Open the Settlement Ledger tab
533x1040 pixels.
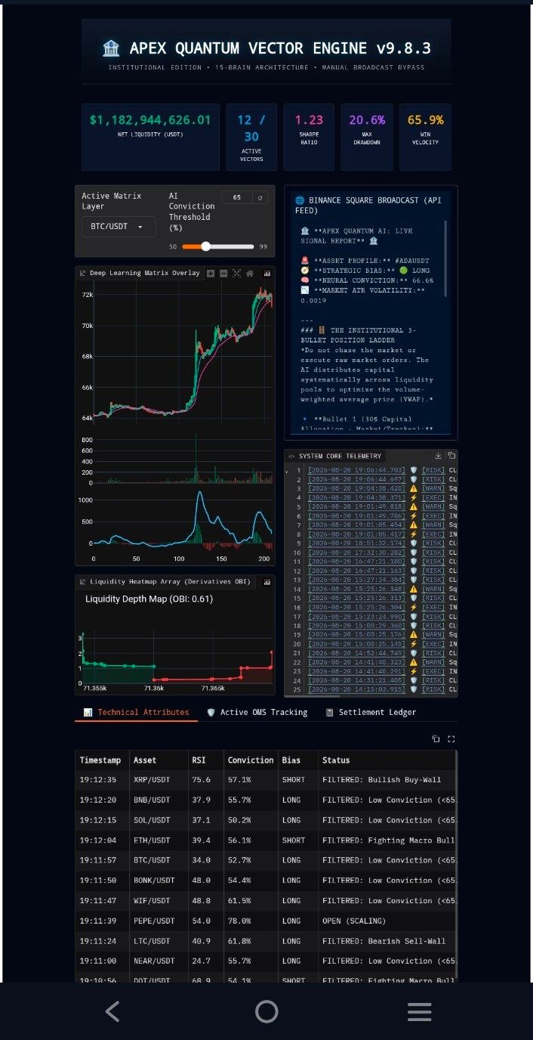[x=371, y=712]
